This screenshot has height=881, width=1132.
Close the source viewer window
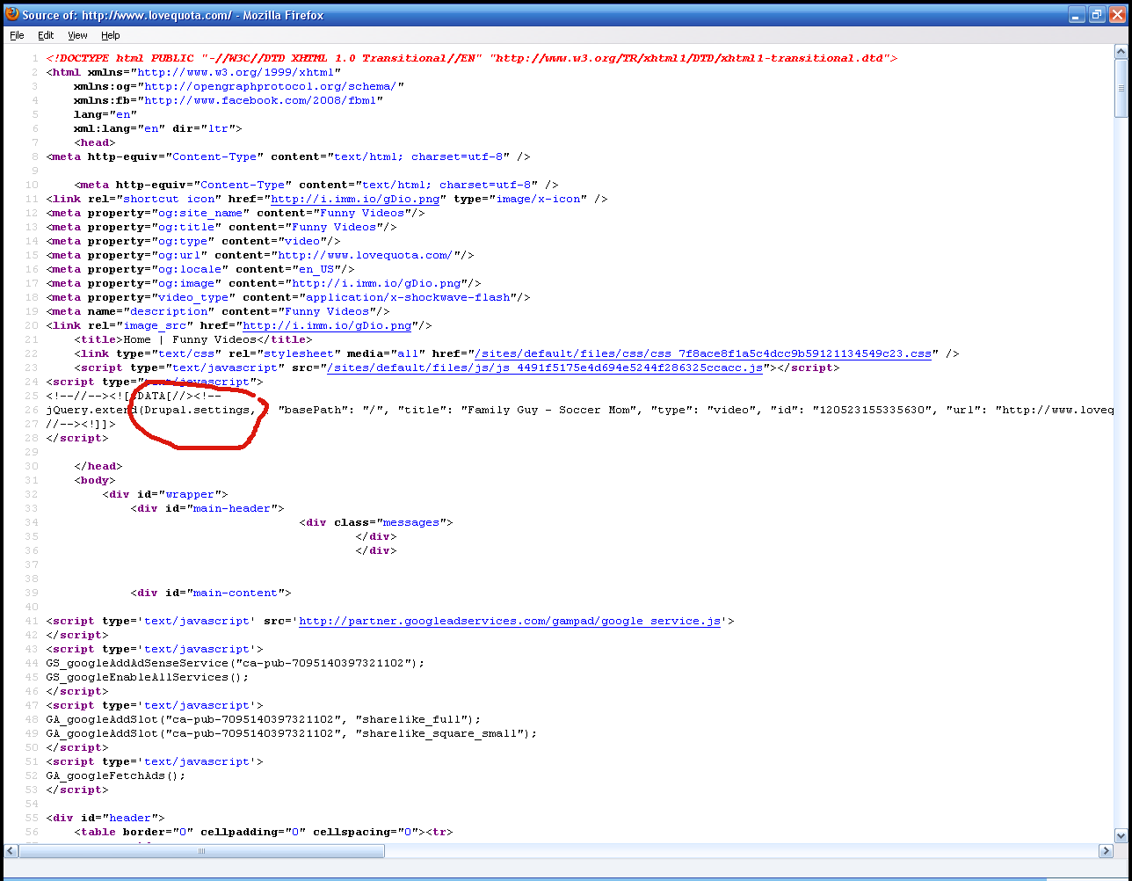click(x=1116, y=15)
